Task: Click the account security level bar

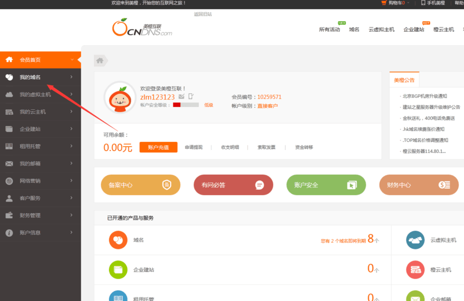Action: click(x=186, y=105)
